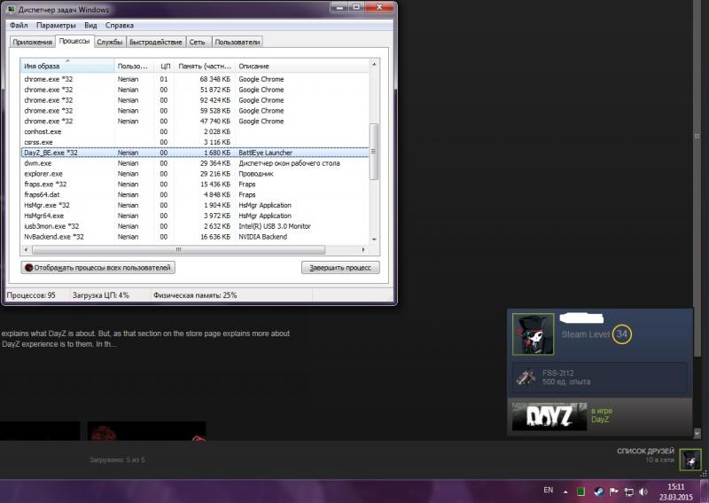Switch to the Службы tab

tap(110, 42)
